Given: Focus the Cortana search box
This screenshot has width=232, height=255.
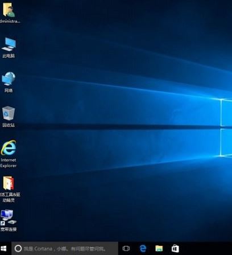Looking at the screenshot, I should point(65,248).
